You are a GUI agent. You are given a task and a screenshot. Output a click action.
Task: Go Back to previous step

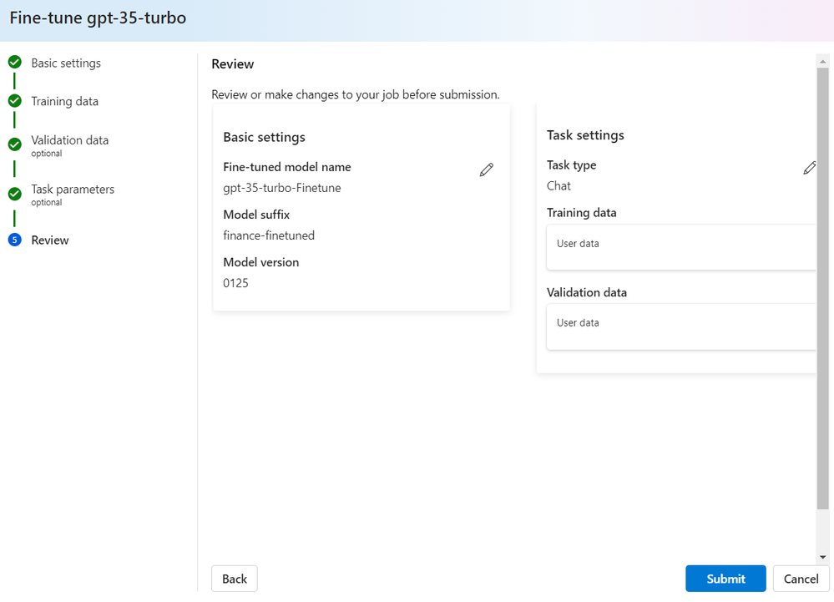[x=235, y=579]
